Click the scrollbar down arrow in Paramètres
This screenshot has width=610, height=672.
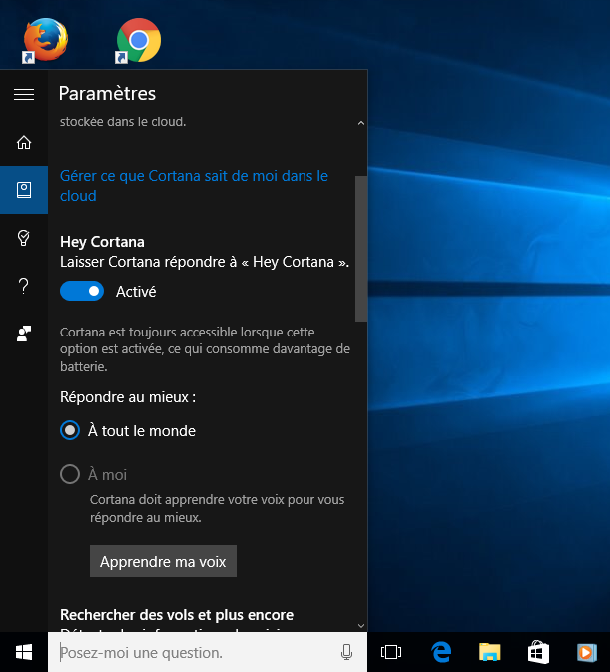click(361, 626)
